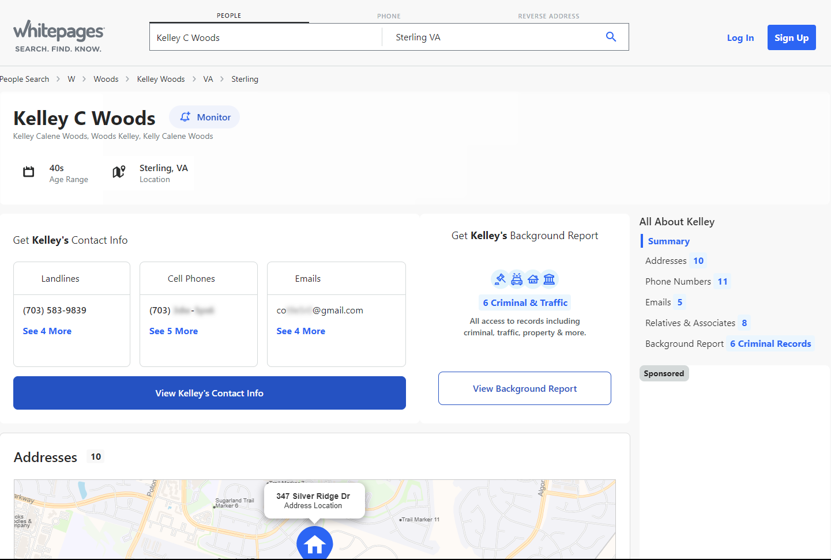Open the Sterling breadcrumb link
Screen dimensions: 831x560
click(245, 79)
